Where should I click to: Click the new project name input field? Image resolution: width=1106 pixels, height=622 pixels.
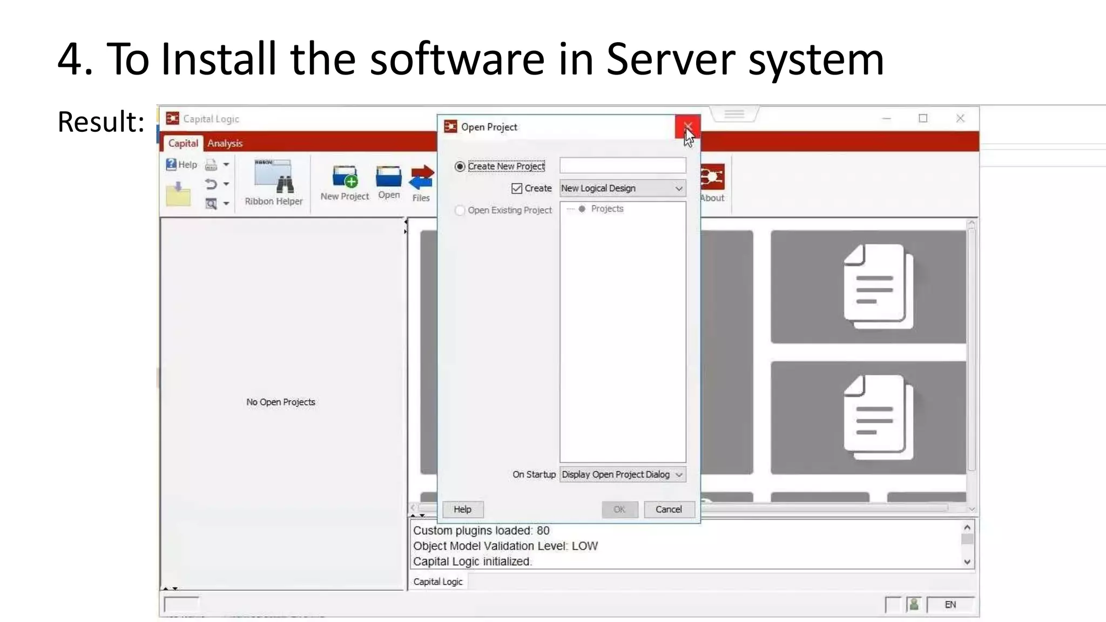point(623,165)
